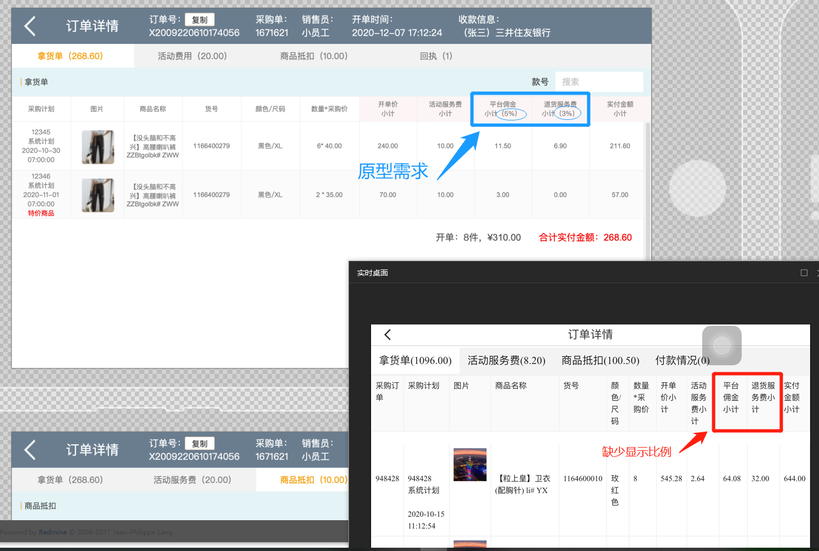819x551 pixels.
Task: Select 商品抵扣 section title at bottom left
Action: [40, 506]
